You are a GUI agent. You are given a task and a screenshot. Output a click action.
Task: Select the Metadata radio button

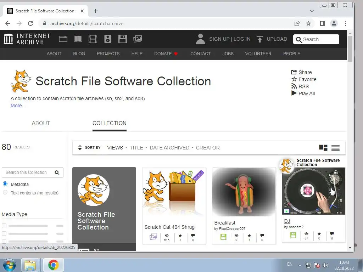5,184
